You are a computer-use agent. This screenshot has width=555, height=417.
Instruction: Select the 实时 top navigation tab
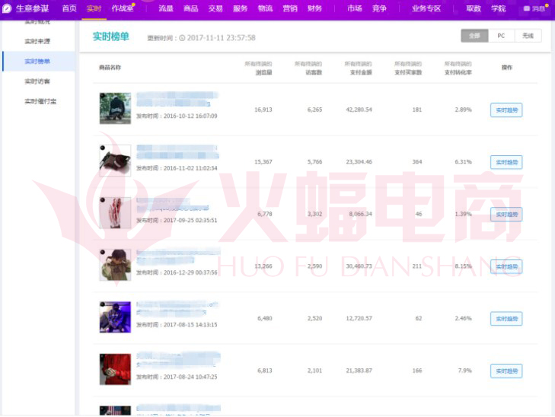[x=94, y=8]
